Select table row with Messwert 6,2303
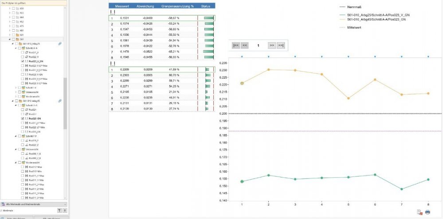Image resolution: width=443 pixels, height=219 pixels. point(129,76)
